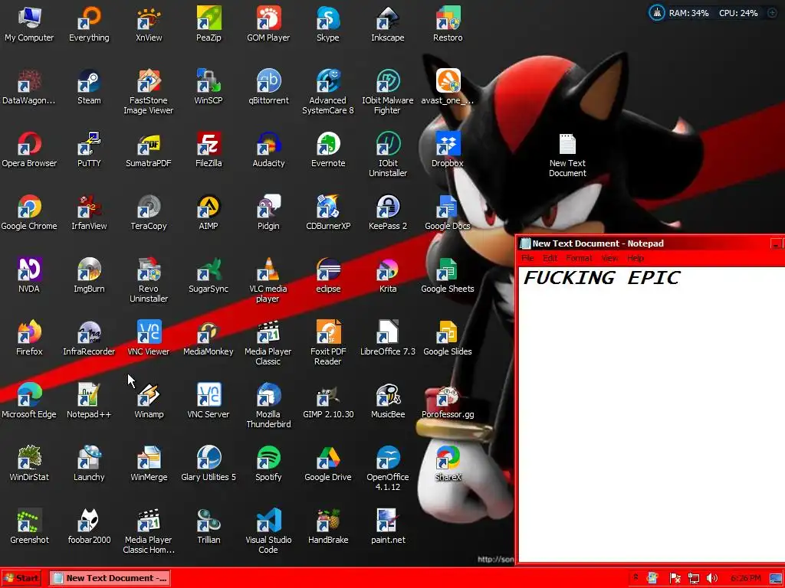Screen dimensions: 785x588
Task: Select the Greenshot desktop icon
Action: tap(29, 527)
